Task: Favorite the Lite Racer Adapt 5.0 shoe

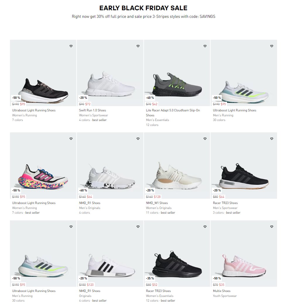Action: point(205,46)
